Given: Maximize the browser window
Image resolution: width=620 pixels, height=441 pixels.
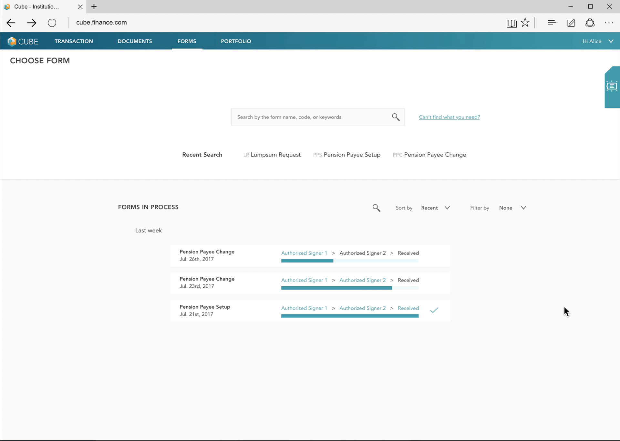Looking at the screenshot, I should tap(590, 6).
